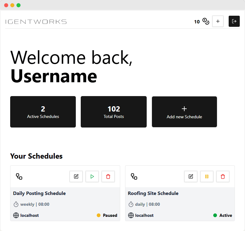The width and height of the screenshot is (245, 231).
Task: Click the Active status indicator
Action: click(223, 215)
